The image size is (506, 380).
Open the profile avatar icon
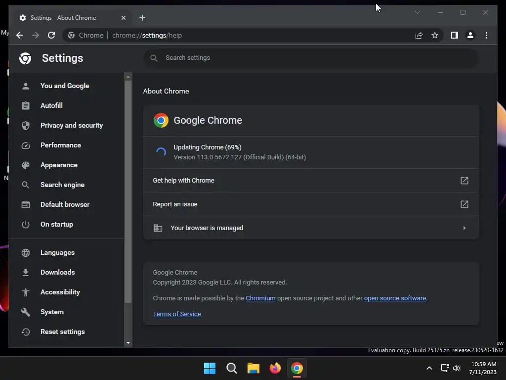470,35
